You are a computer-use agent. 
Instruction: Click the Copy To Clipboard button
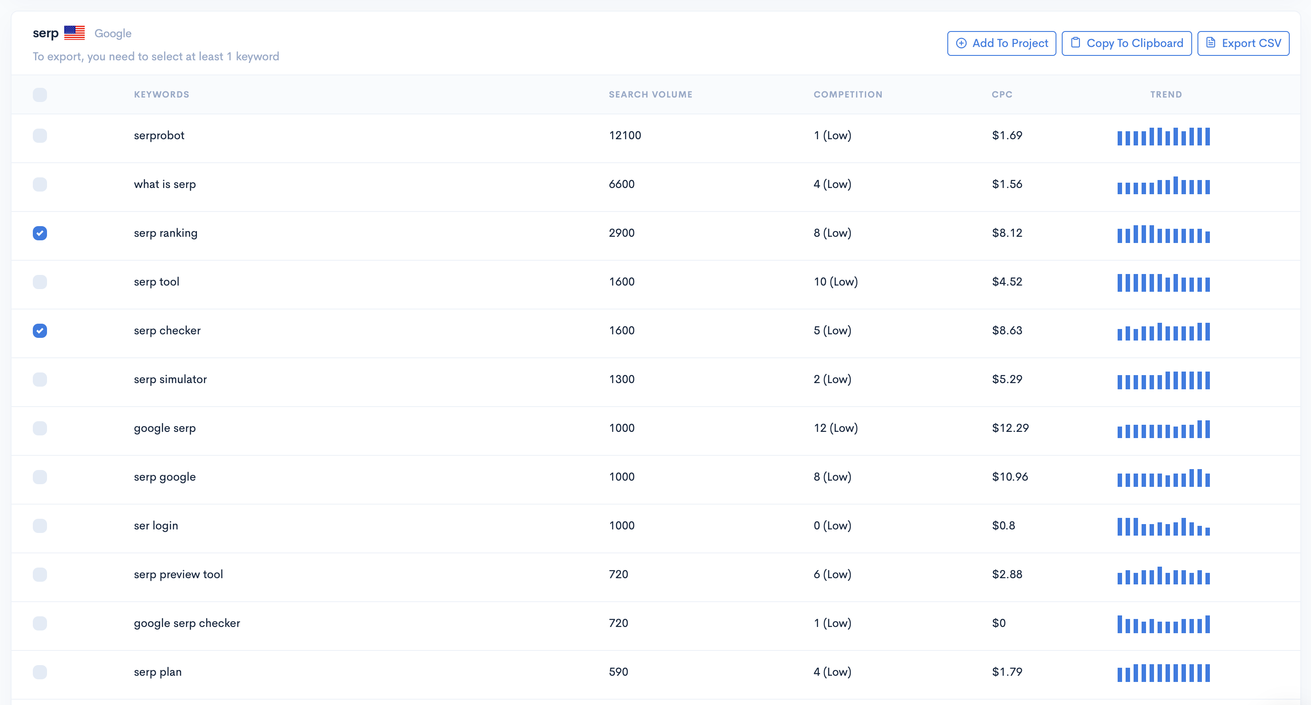(1126, 43)
